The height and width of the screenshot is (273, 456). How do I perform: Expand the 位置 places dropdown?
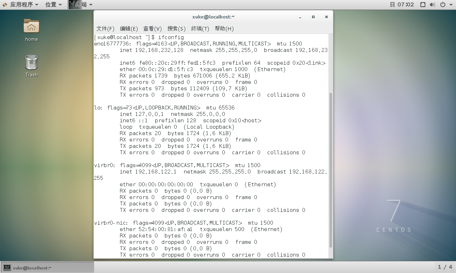pos(53,5)
